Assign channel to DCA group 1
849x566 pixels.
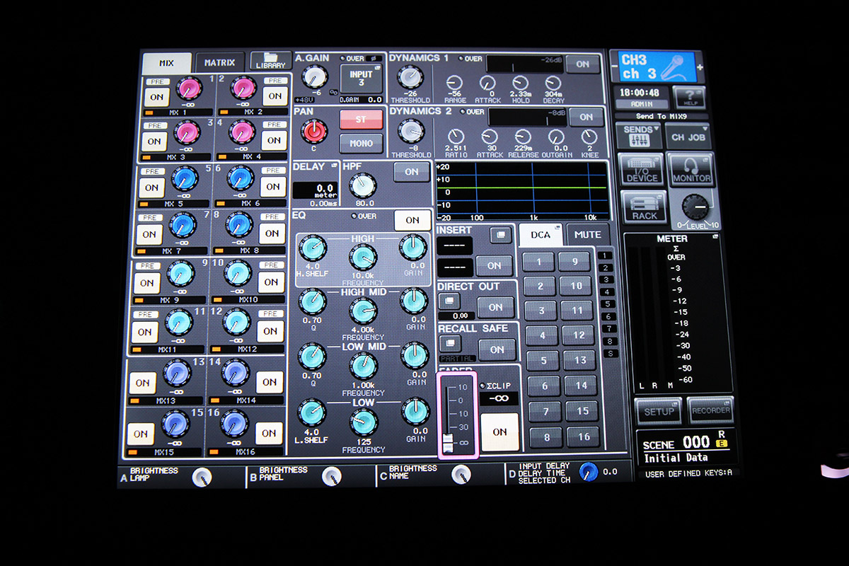(539, 263)
